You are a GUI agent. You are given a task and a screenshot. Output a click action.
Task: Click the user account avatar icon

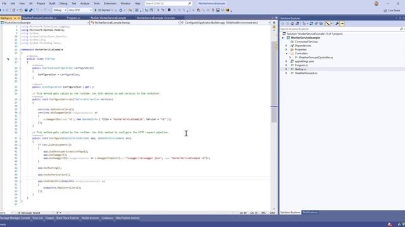click(377, 3)
